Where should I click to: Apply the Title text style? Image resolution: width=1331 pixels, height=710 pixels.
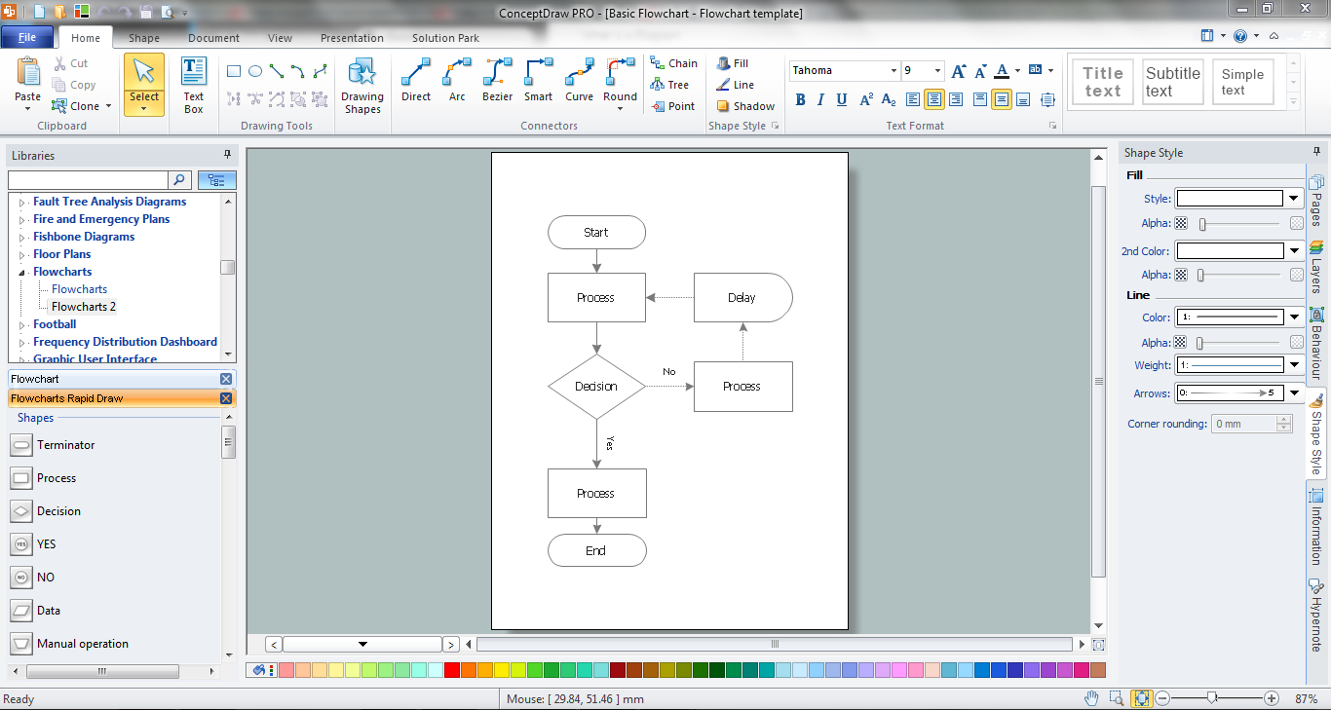coord(1103,82)
